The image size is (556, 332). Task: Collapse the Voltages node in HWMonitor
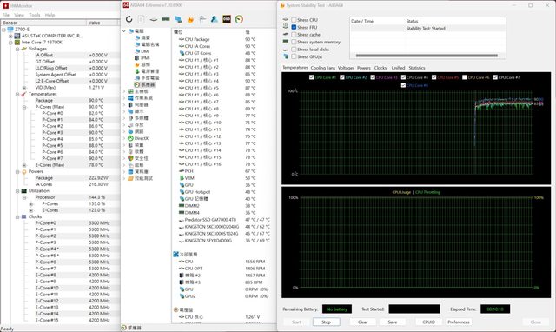click(x=17, y=49)
